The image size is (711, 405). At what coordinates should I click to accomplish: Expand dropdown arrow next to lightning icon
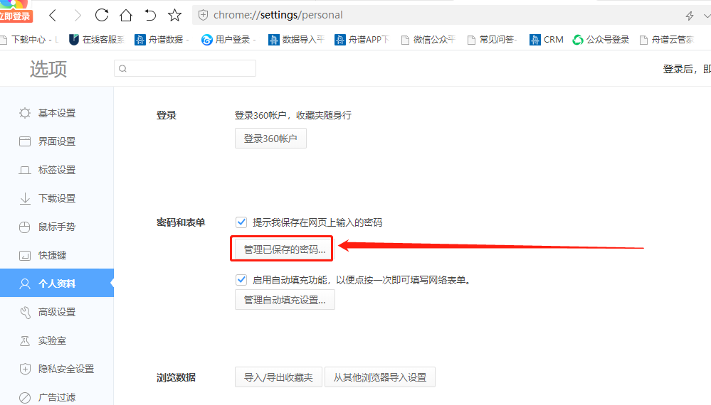(x=706, y=16)
